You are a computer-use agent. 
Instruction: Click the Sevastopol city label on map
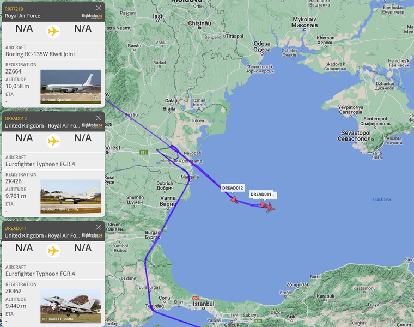pyautogui.click(x=356, y=136)
